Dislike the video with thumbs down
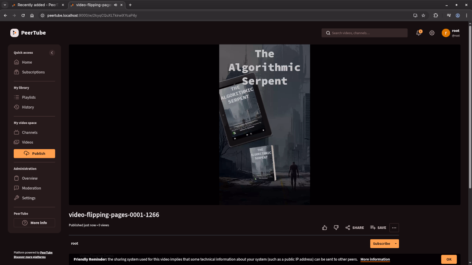The height and width of the screenshot is (265, 472). tap(336, 228)
